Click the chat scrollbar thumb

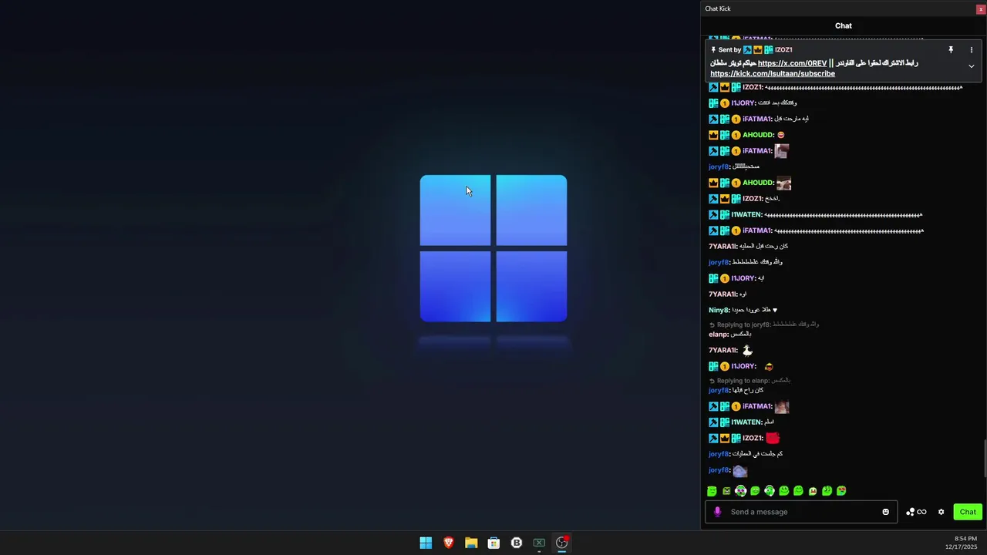(984, 459)
